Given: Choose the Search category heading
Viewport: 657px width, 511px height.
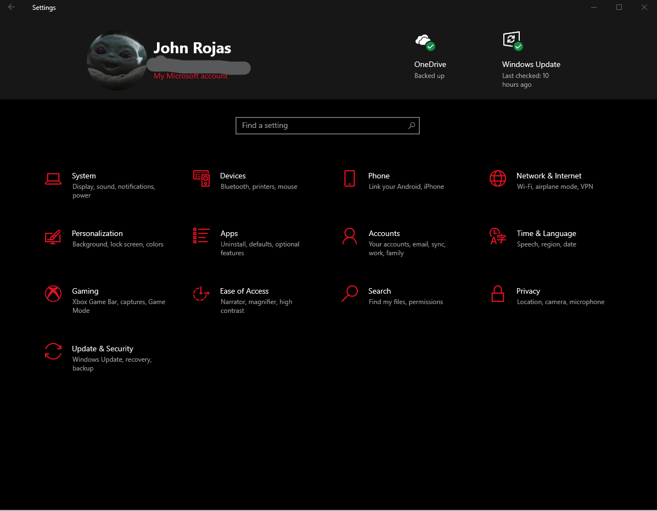Looking at the screenshot, I should pyautogui.click(x=380, y=291).
